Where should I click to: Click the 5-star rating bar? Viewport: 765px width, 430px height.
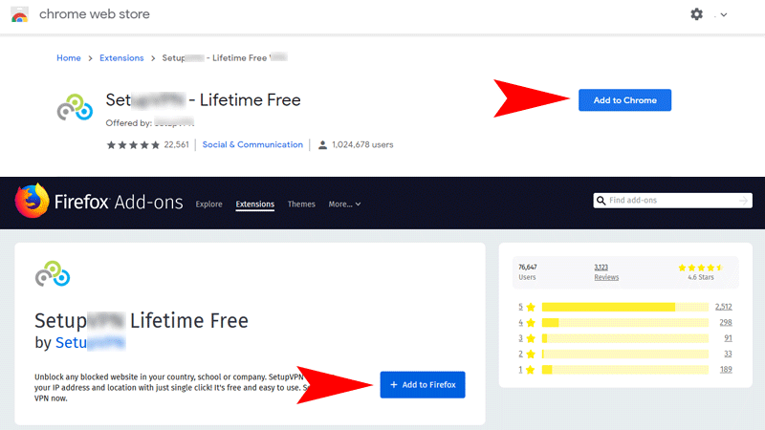[x=625, y=307]
